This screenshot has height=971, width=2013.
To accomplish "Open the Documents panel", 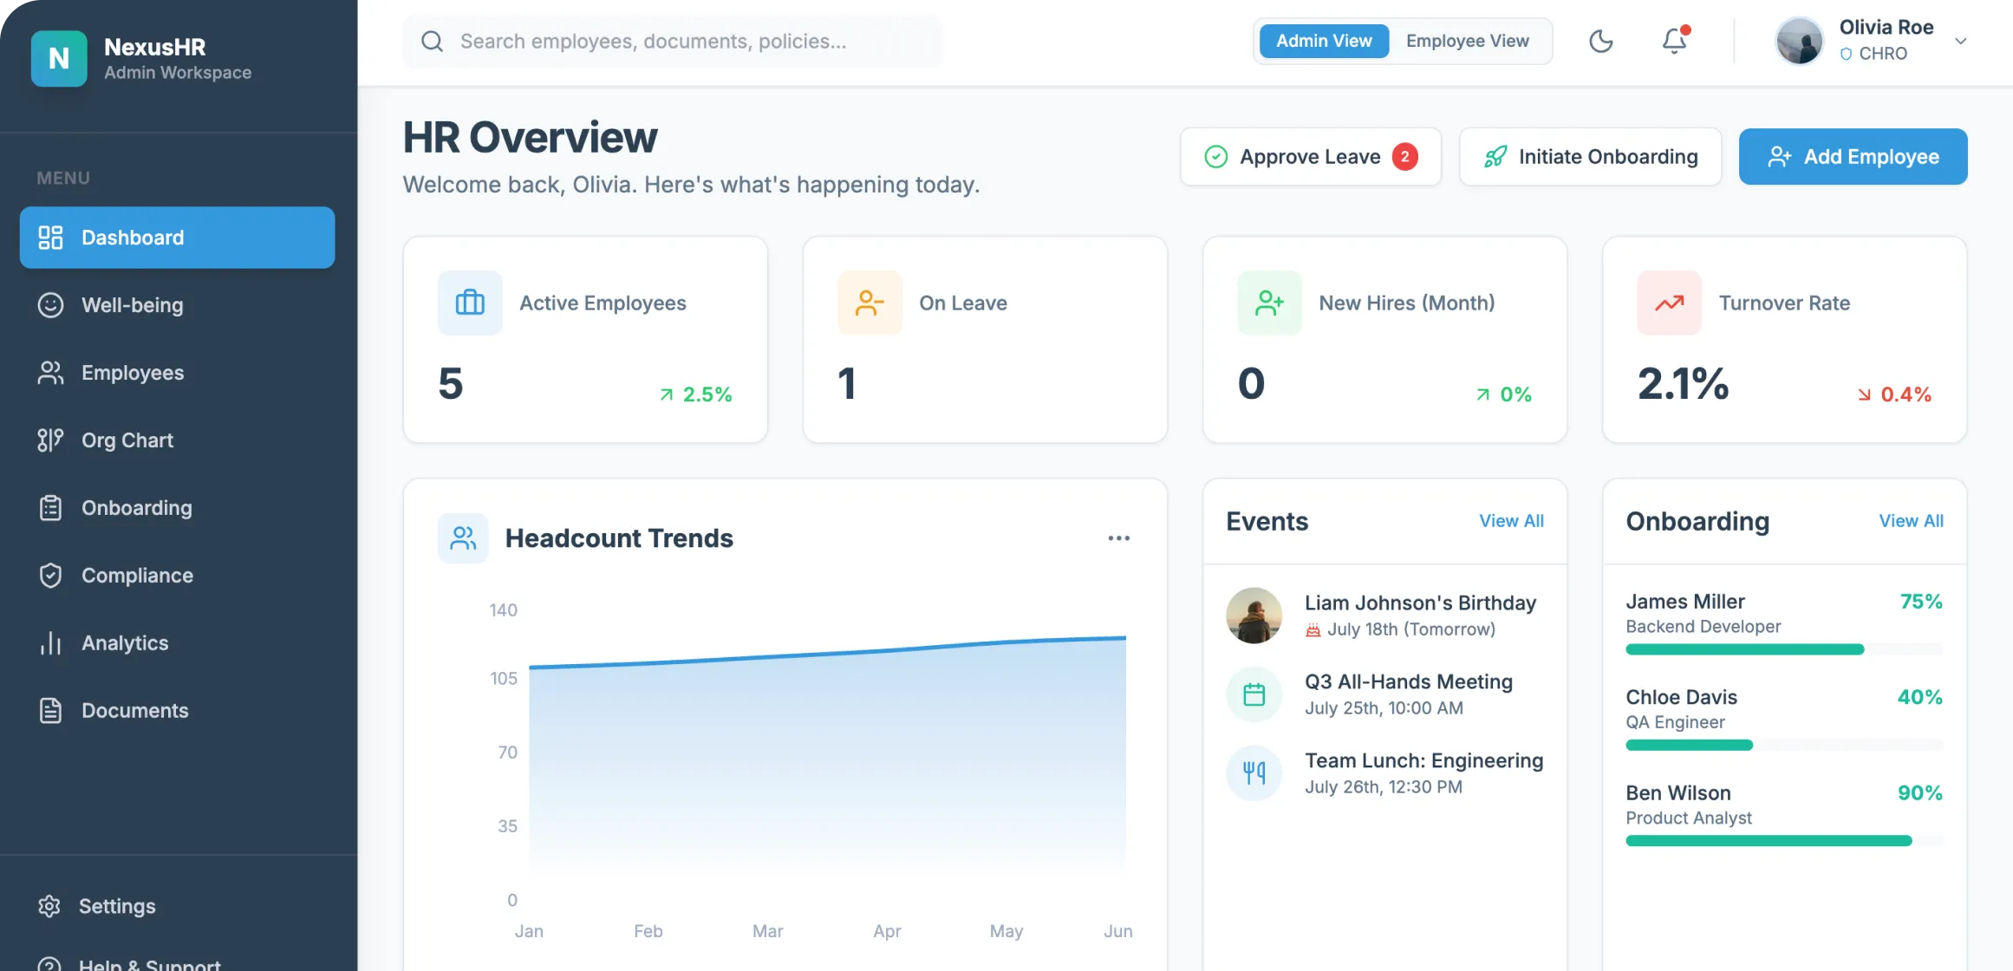I will (134, 710).
